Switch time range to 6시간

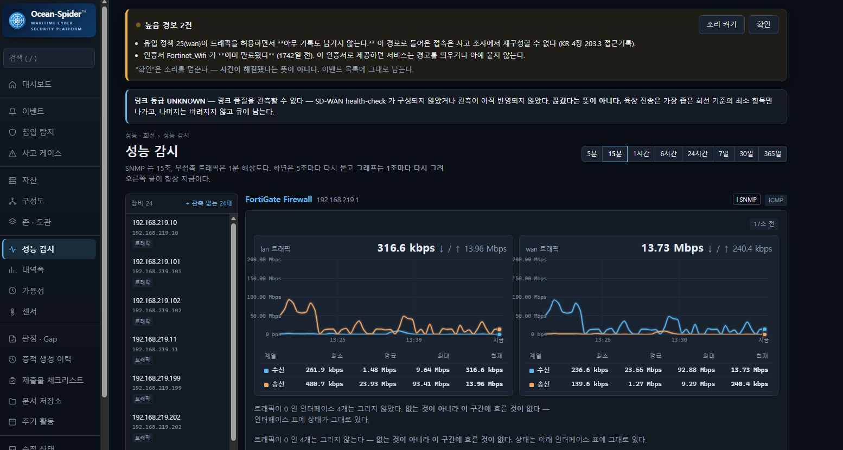[x=668, y=154]
